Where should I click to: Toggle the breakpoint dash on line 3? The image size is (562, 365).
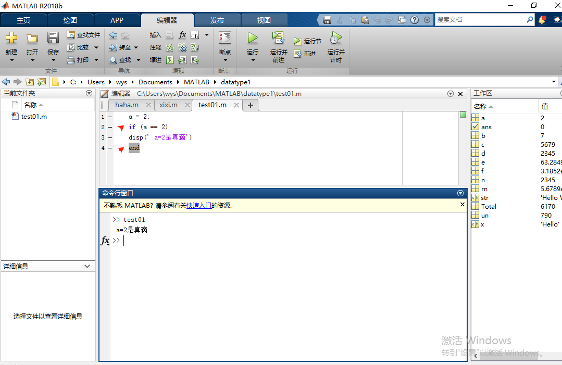click(x=110, y=137)
